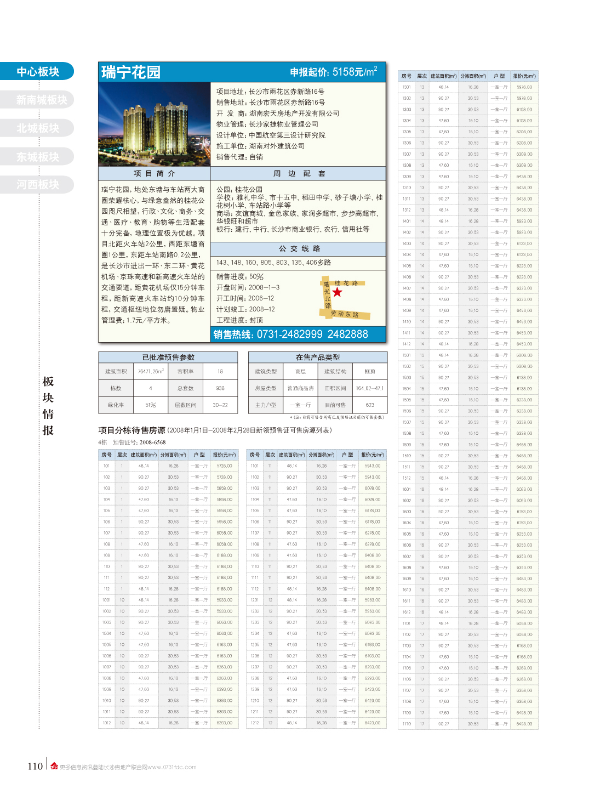Click room number 1212 in the listing table
This screenshot has height=800, width=589.
[255, 723]
